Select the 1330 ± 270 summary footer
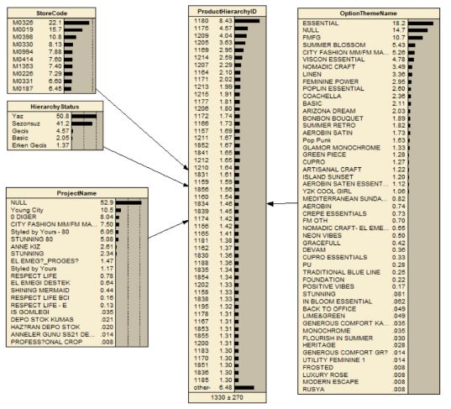Screen dimensions: 451x409 (x=228, y=397)
